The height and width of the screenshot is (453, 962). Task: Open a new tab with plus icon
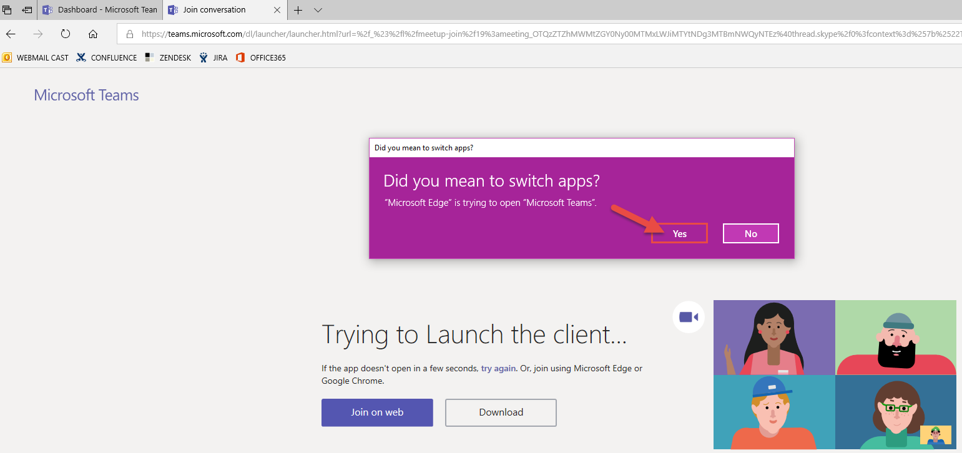(x=298, y=10)
